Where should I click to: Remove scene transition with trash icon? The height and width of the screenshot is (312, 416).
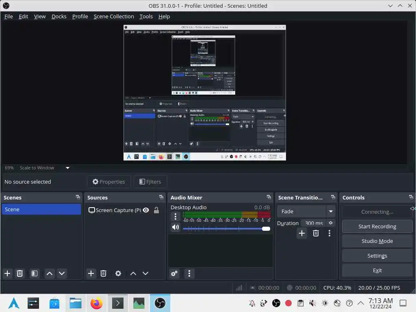pos(316,233)
